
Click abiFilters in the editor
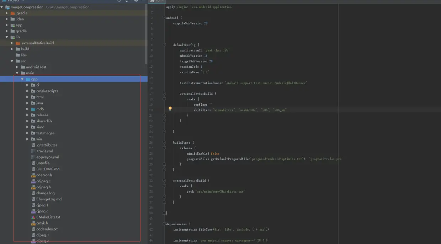[202, 110]
